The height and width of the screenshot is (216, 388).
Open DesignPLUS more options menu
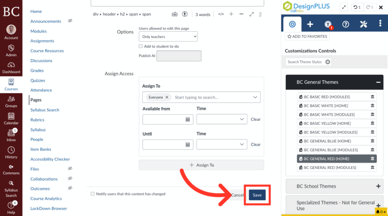click(380, 23)
